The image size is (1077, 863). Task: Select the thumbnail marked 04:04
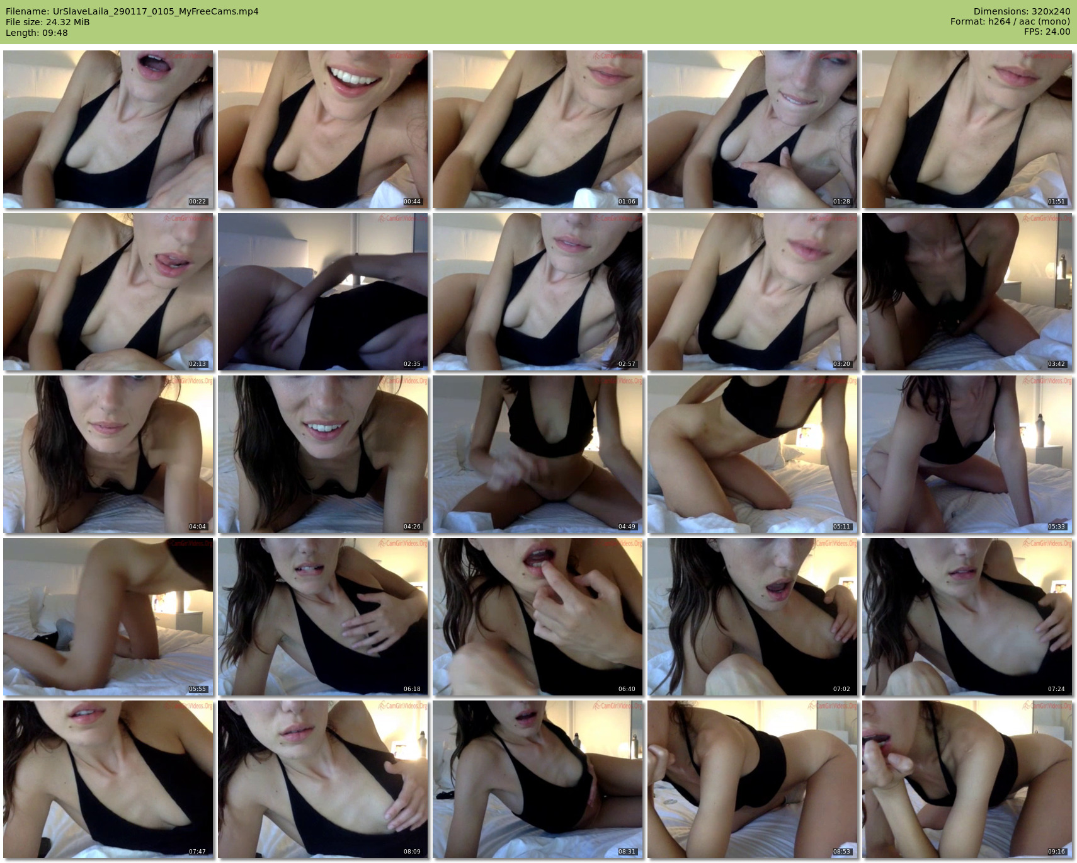[108, 454]
